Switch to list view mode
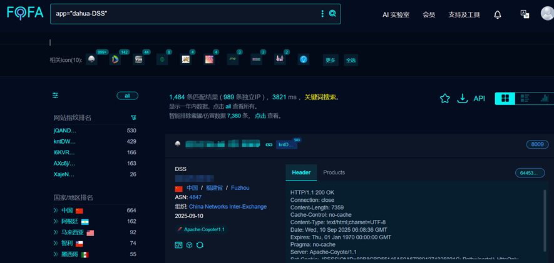 coord(525,98)
